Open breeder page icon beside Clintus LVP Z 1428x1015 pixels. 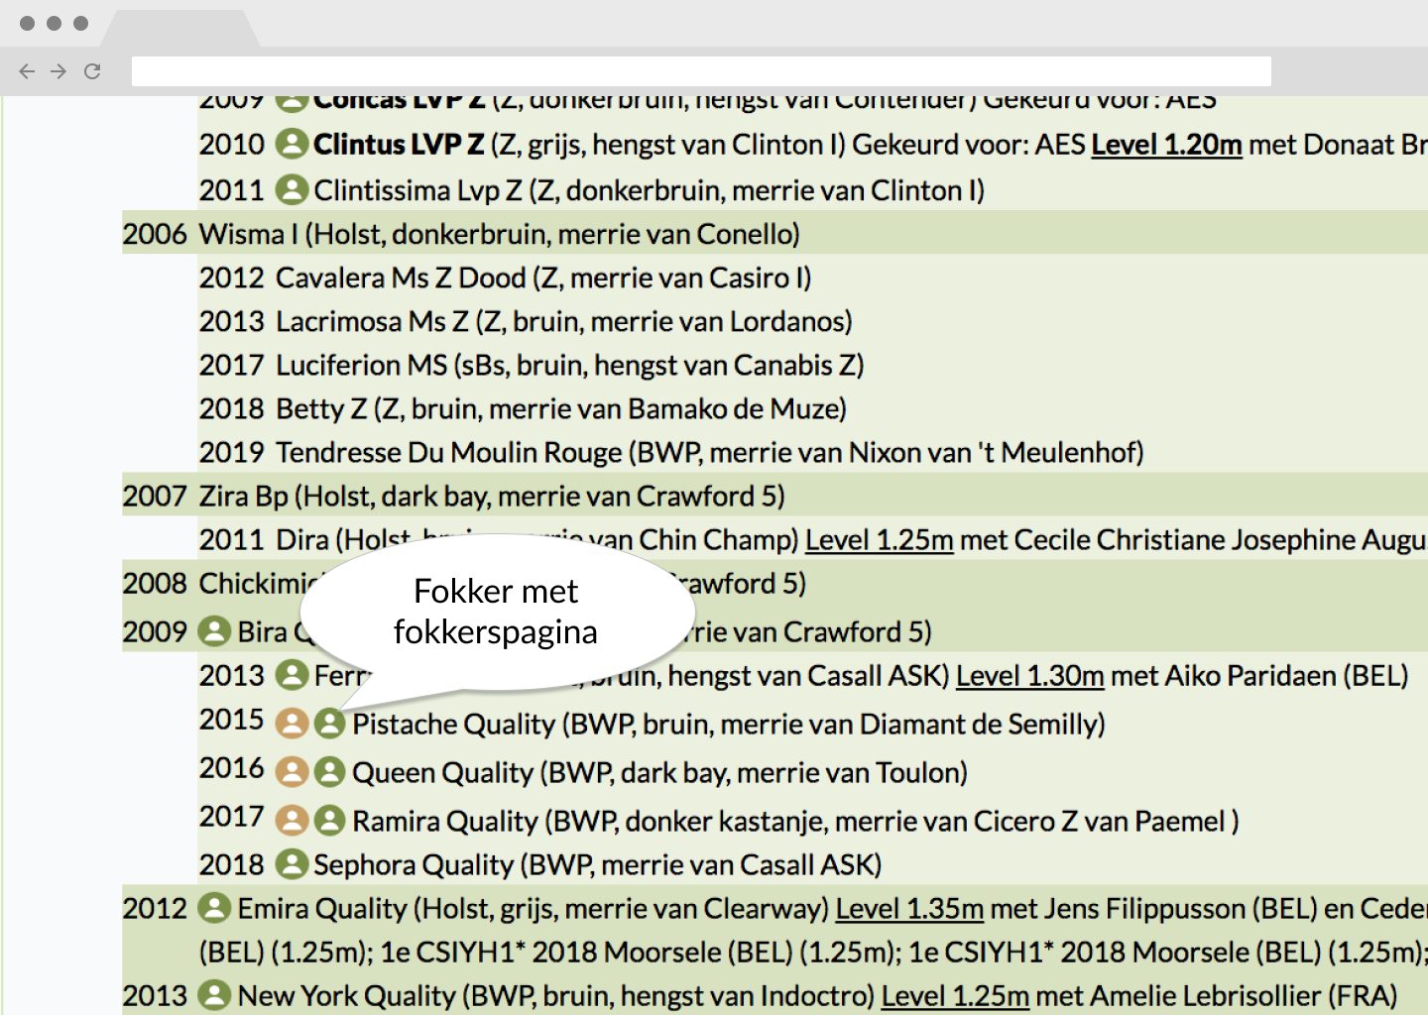(292, 144)
